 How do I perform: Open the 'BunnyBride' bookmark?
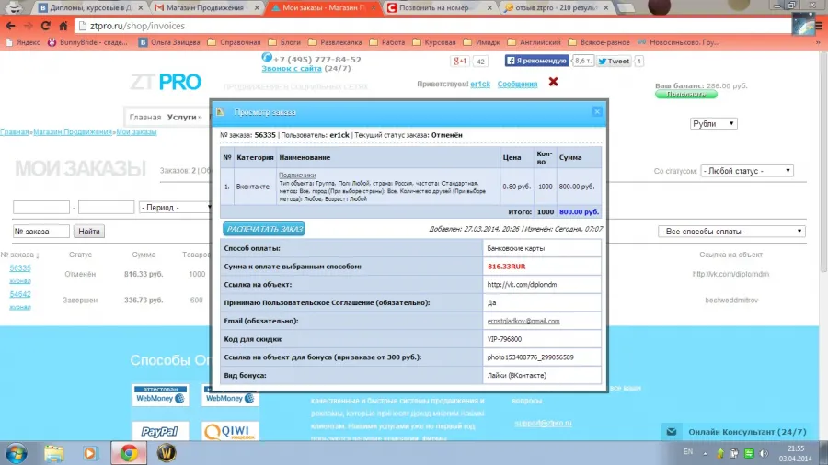[87, 42]
